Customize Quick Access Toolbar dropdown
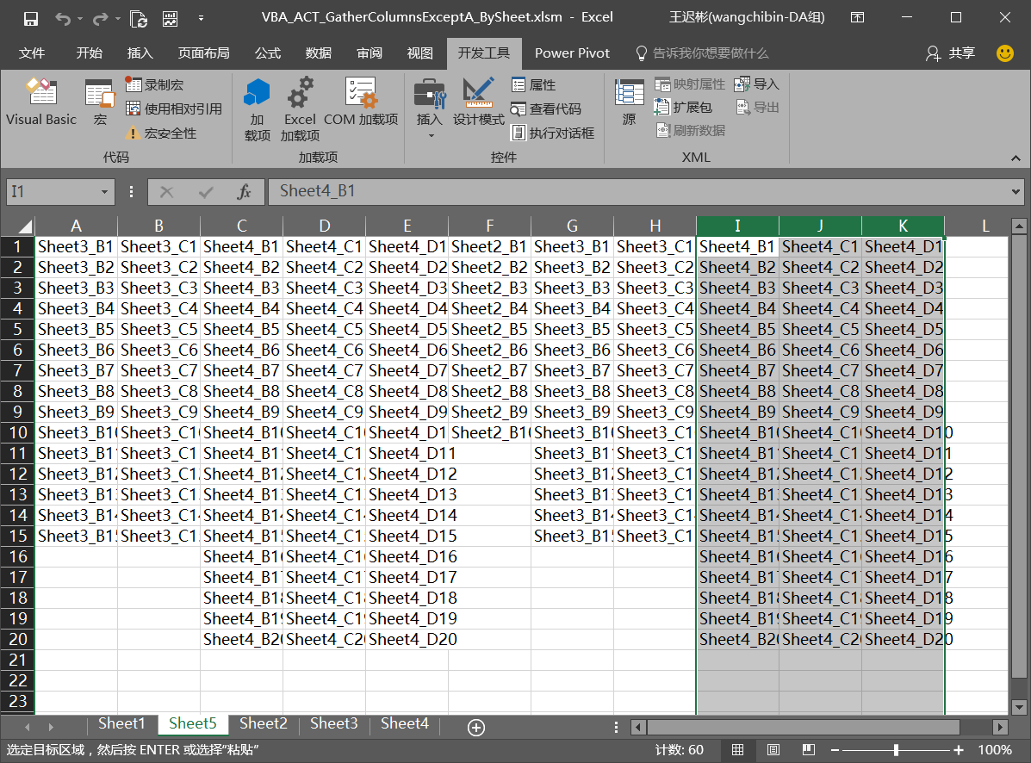Image resolution: width=1031 pixels, height=763 pixels. pos(202,19)
